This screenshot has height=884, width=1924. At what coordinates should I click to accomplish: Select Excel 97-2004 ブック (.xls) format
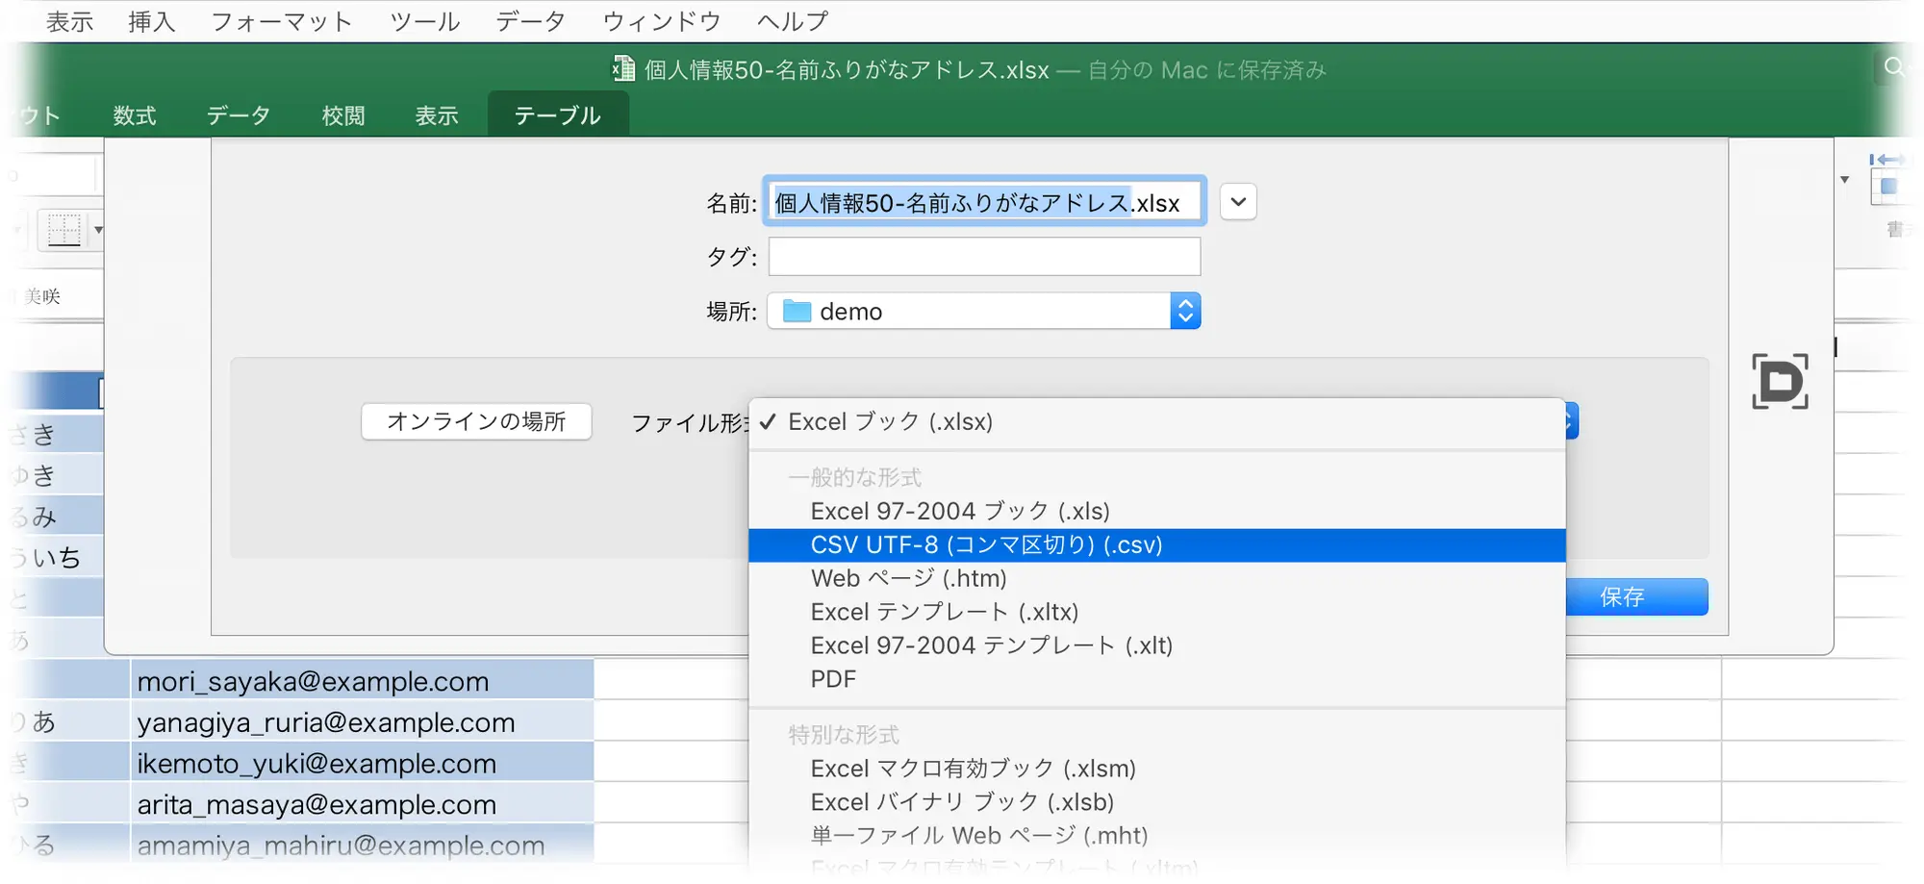point(1157,511)
